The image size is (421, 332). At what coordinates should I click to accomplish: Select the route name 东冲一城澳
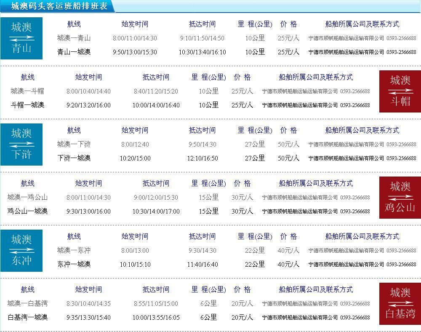pyautogui.click(x=74, y=264)
